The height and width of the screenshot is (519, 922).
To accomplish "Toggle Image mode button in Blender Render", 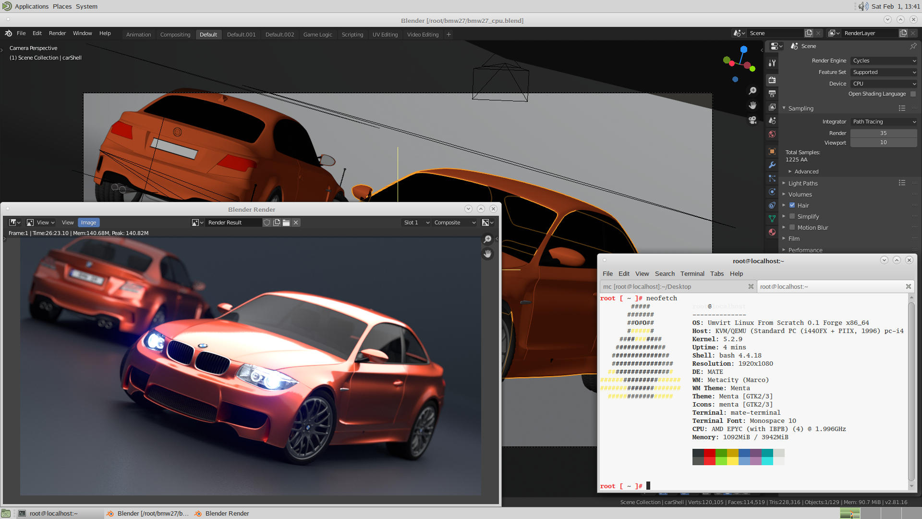I will click(x=88, y=222).
